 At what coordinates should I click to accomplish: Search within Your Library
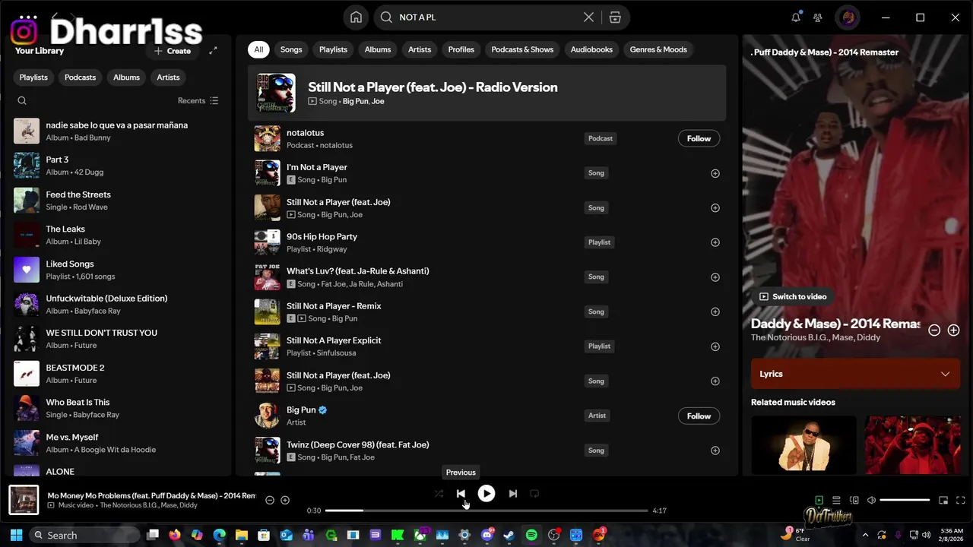coord(22,100)
